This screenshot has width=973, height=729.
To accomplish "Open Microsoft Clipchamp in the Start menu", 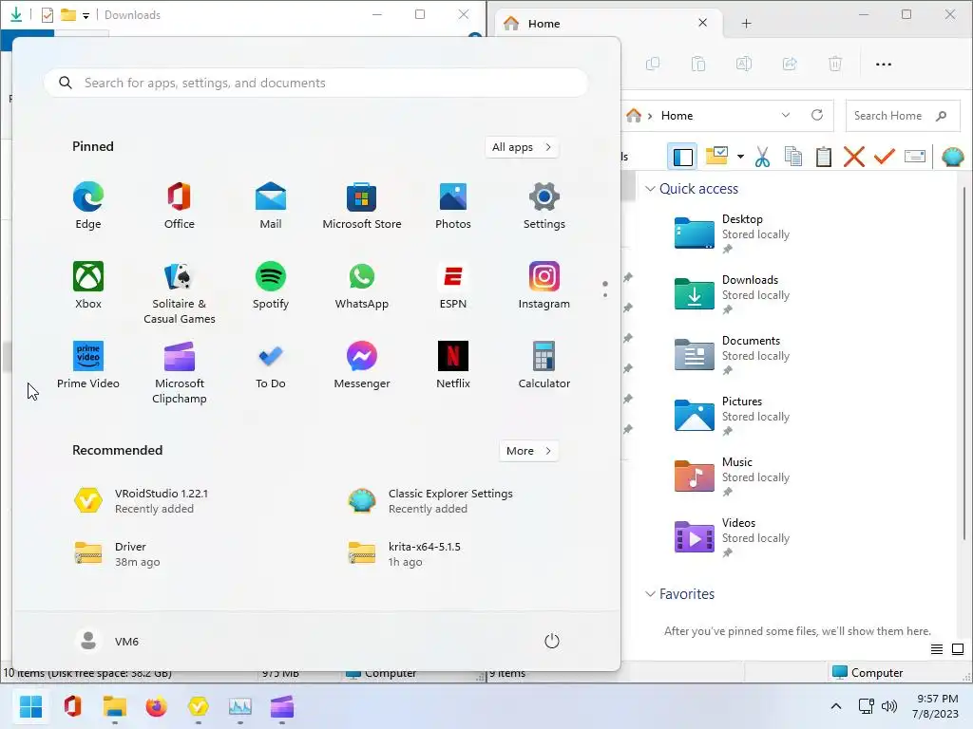I will tap(180, 372).
